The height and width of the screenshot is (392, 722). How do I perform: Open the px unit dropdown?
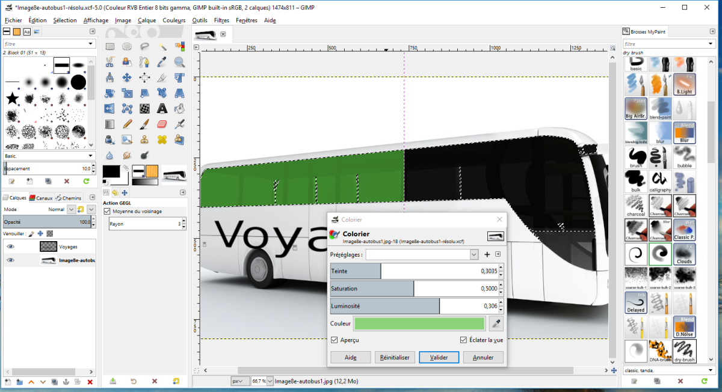point(239,381)
